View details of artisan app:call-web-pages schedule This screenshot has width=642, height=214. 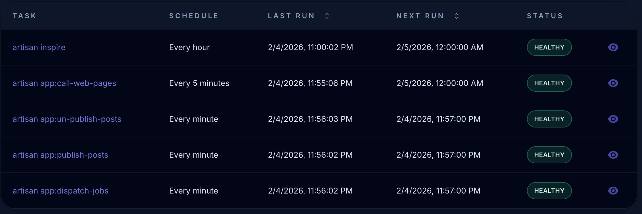tap(613, 83)
